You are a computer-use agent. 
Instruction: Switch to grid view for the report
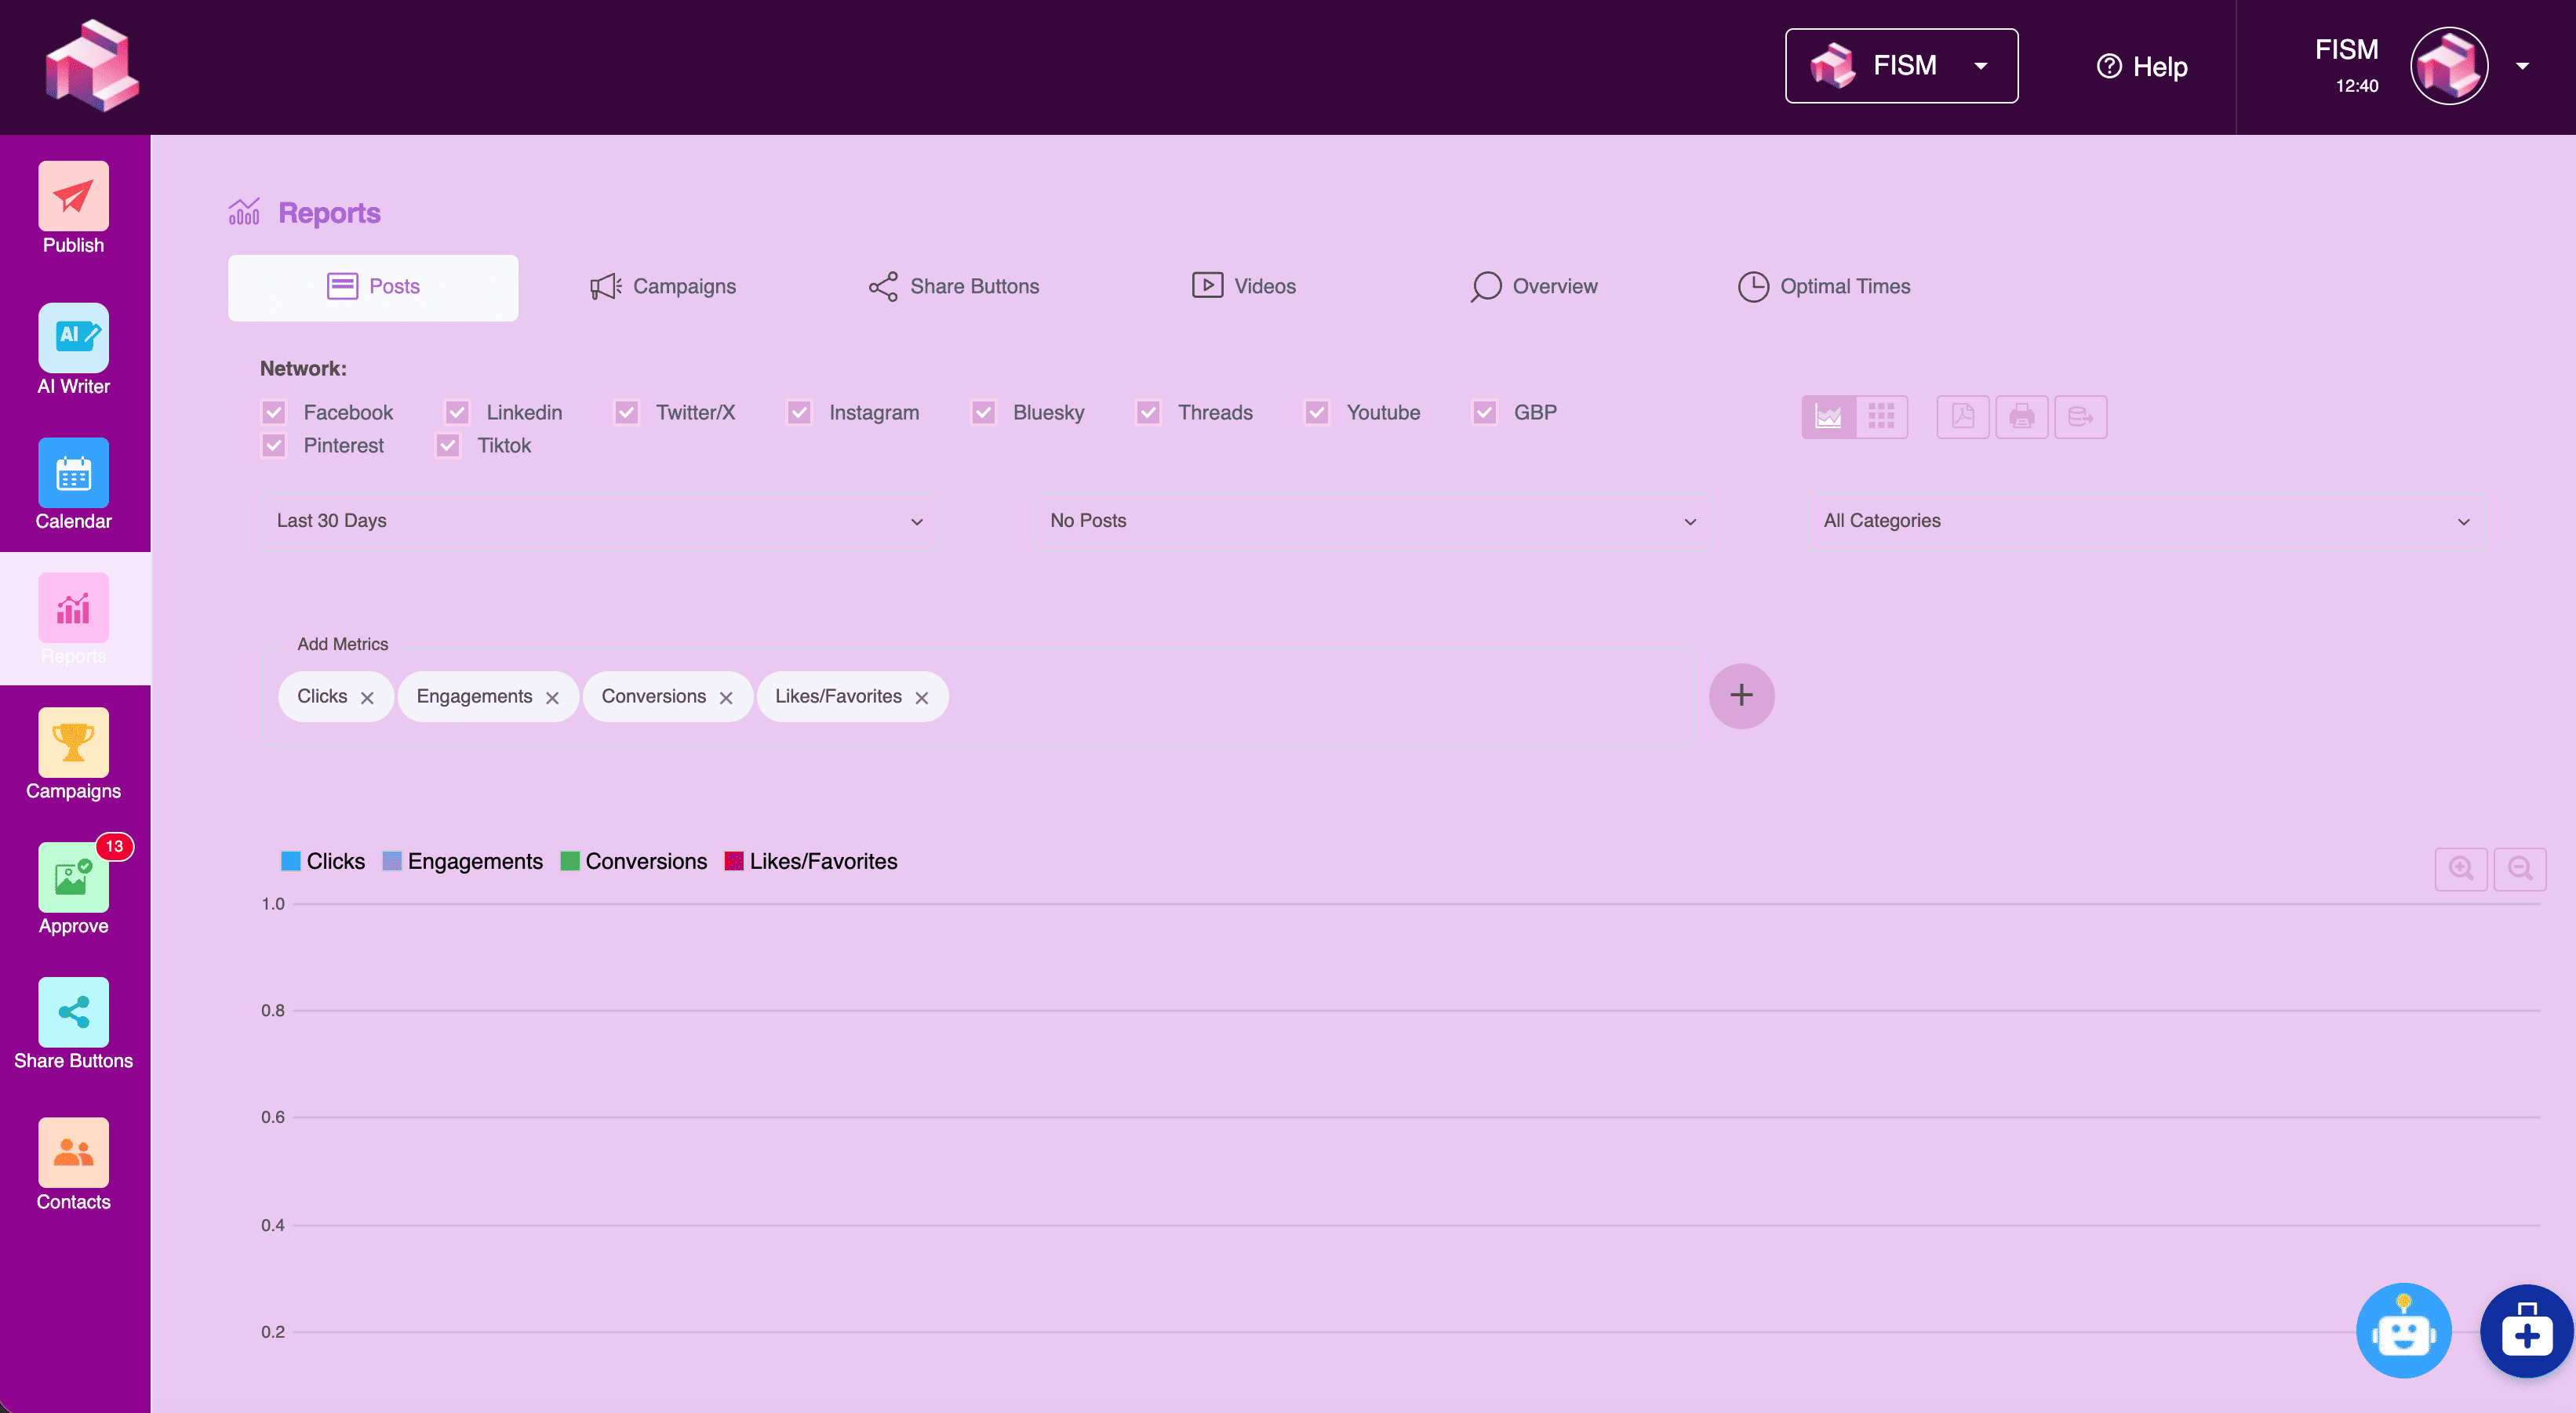[x=1881, y=416]
